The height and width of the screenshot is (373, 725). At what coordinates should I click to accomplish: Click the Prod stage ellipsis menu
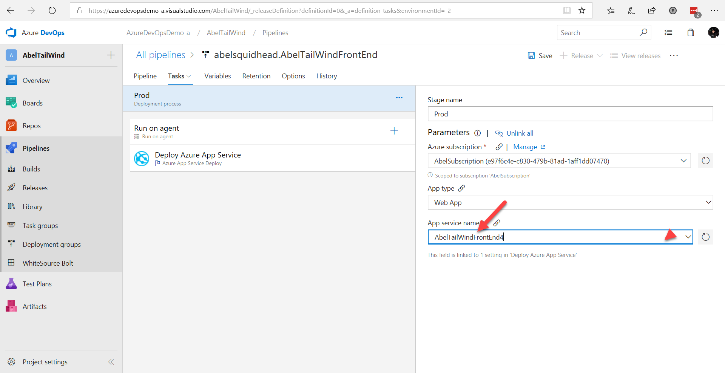(399, 98)
